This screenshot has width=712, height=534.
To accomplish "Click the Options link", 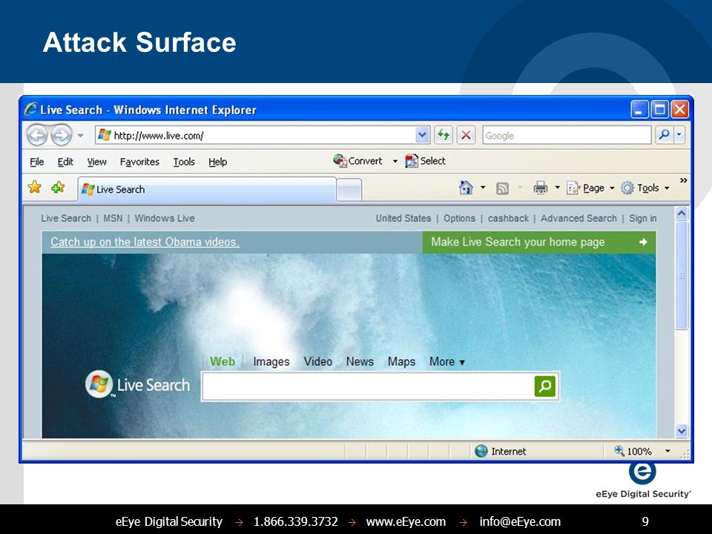I will (x=459, y=218).
